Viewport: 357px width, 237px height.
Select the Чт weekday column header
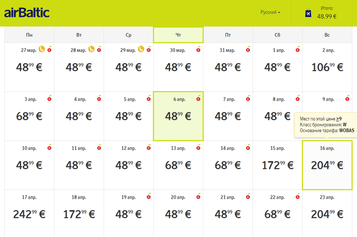[x=178, y=35]
